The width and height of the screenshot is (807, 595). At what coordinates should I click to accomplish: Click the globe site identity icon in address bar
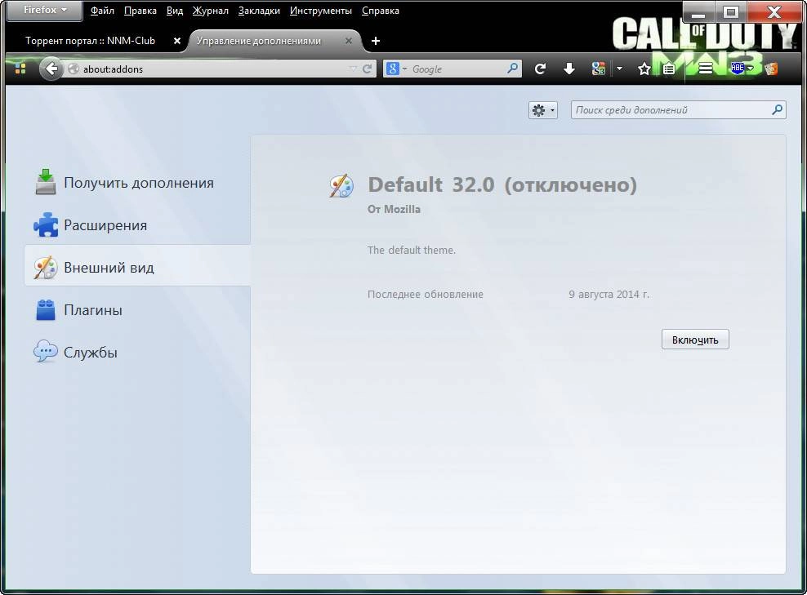[x=74, y=69]
